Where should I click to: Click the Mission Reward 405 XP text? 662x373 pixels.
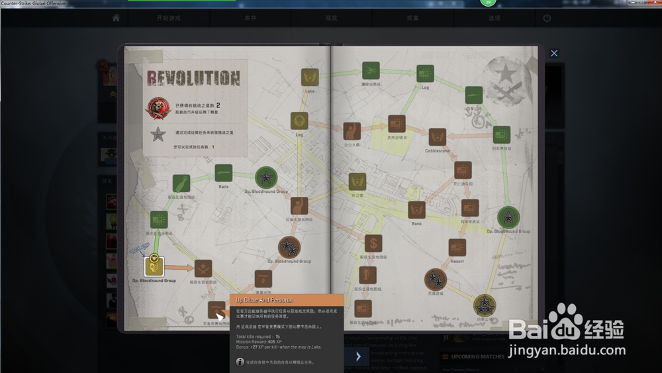(259, 342)
